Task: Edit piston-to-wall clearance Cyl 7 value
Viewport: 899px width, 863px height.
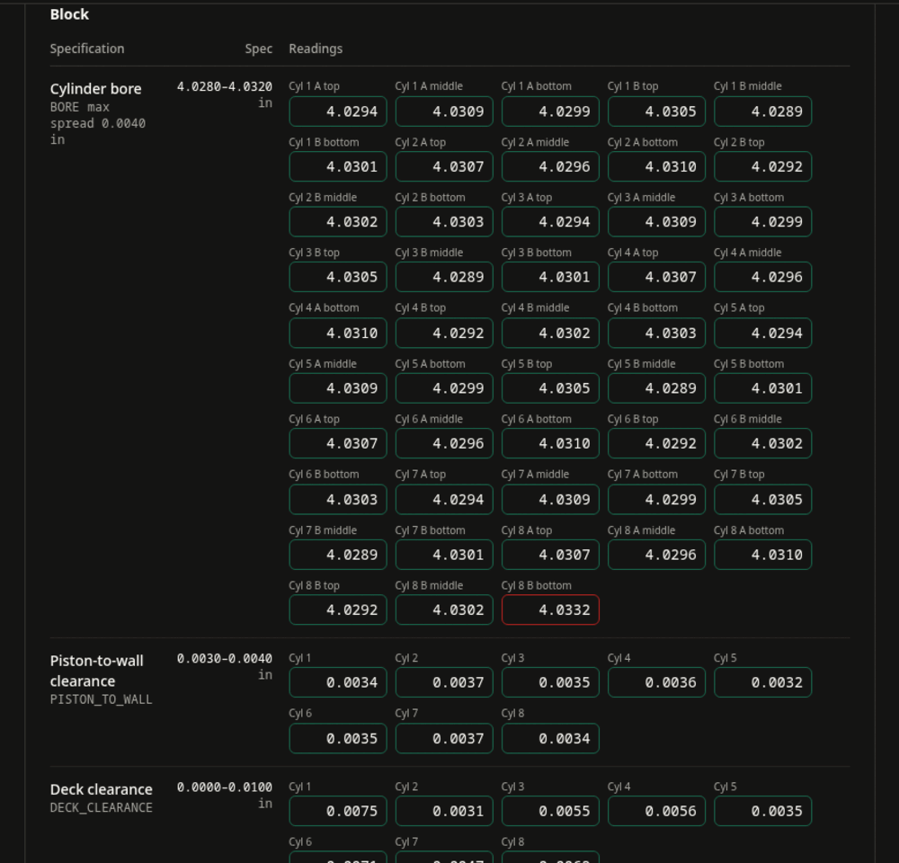Action: [x=444, y=739]
